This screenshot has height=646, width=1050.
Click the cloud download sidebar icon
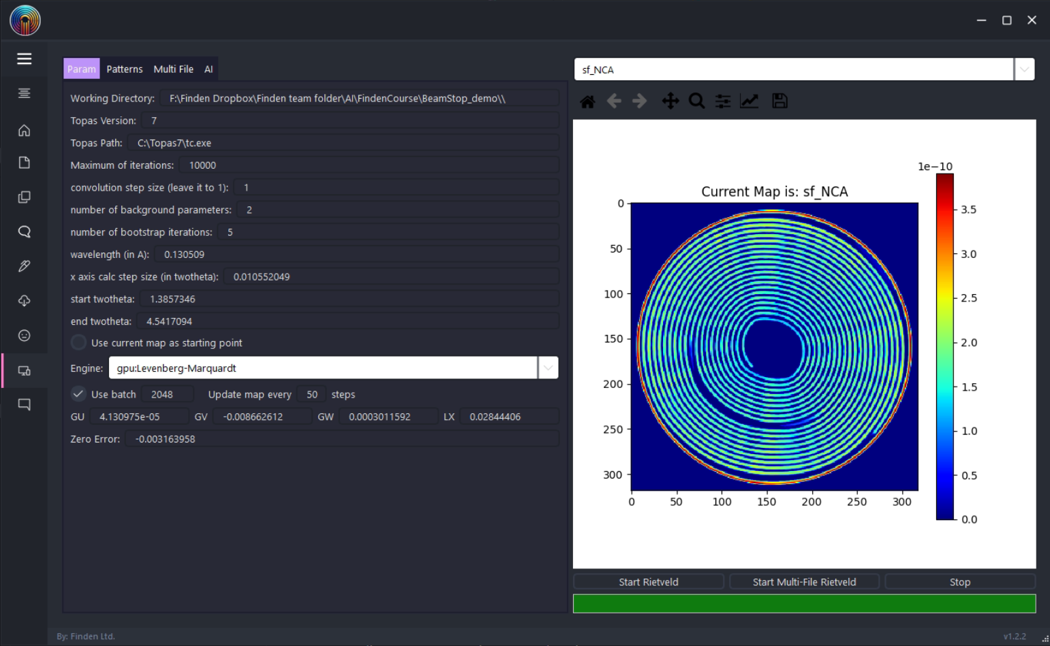(x=25, y=301)
